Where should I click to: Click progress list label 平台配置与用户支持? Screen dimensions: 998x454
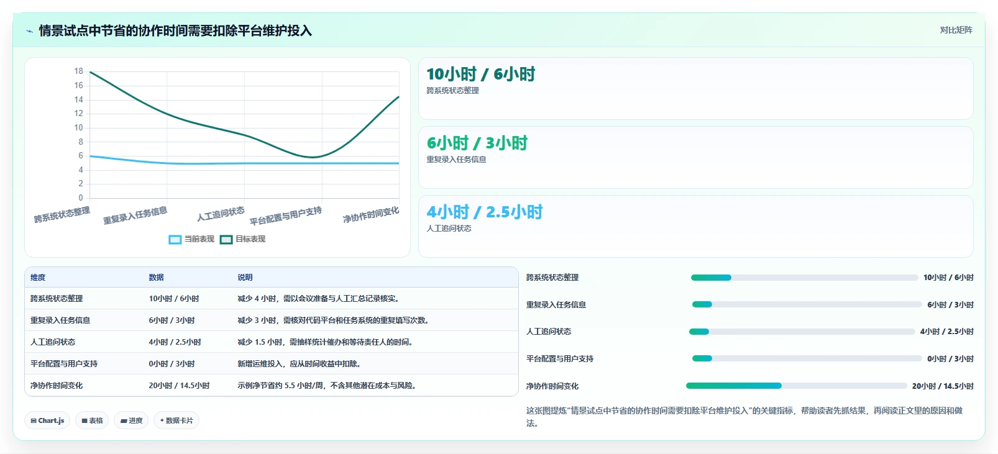click(560, 359)
